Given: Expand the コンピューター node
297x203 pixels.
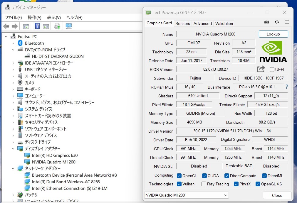Looking at the screenshot, I should (x=13, y=96).
